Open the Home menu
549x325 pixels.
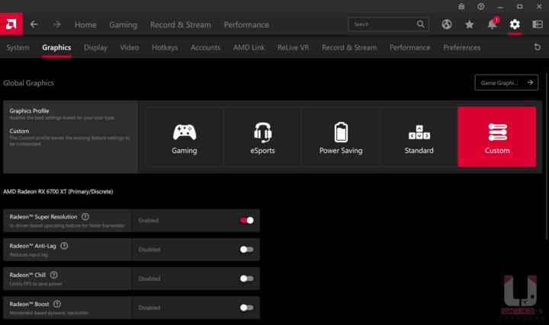pos(85,25)
